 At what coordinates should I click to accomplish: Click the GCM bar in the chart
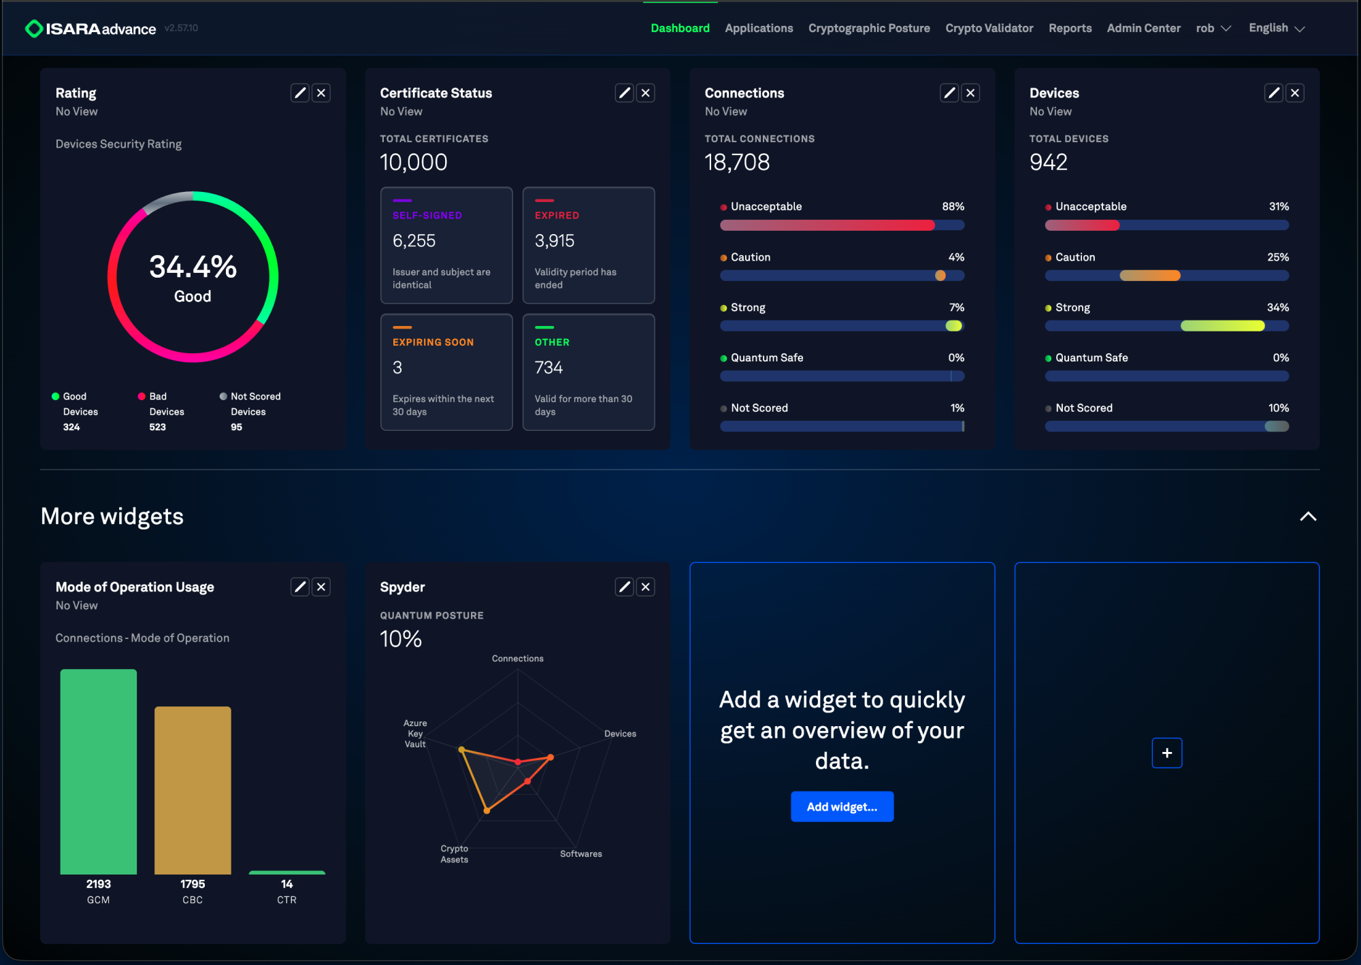click(99, 772)
